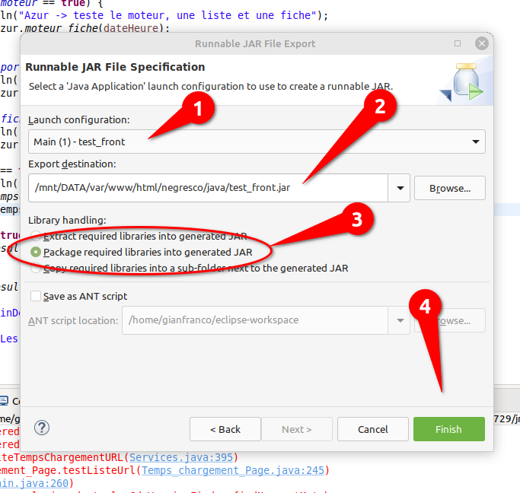This screenshot has height=493, width=520.
Task: Expand the Export destination dropdown arrow
Action: 399,187
